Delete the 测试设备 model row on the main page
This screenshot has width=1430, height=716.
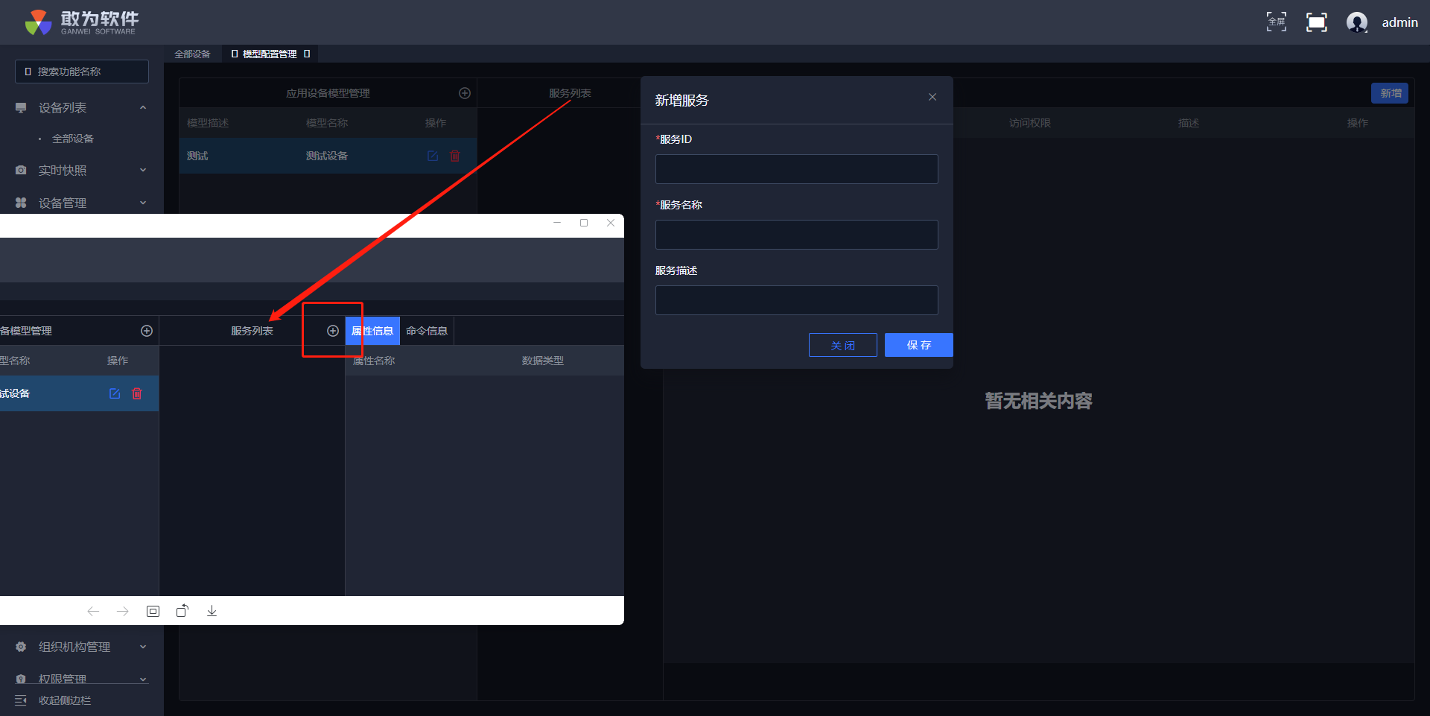(x=455, y=156)
